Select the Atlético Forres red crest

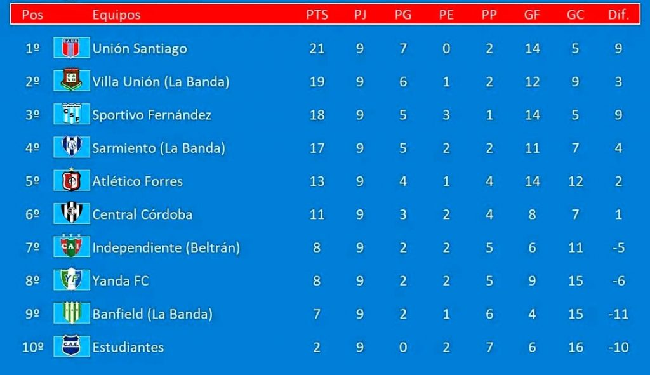click(71, 180)
